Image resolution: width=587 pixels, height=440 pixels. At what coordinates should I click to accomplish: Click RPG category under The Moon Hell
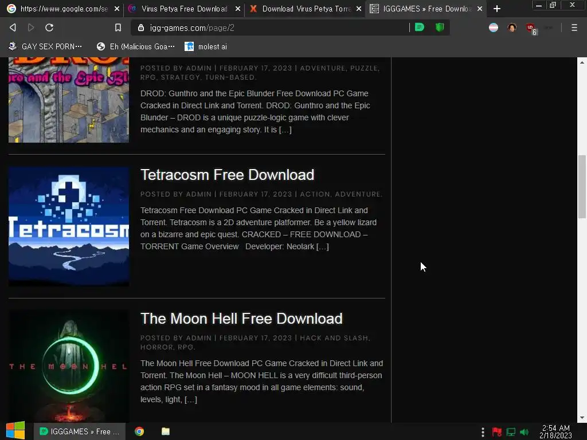185,347
